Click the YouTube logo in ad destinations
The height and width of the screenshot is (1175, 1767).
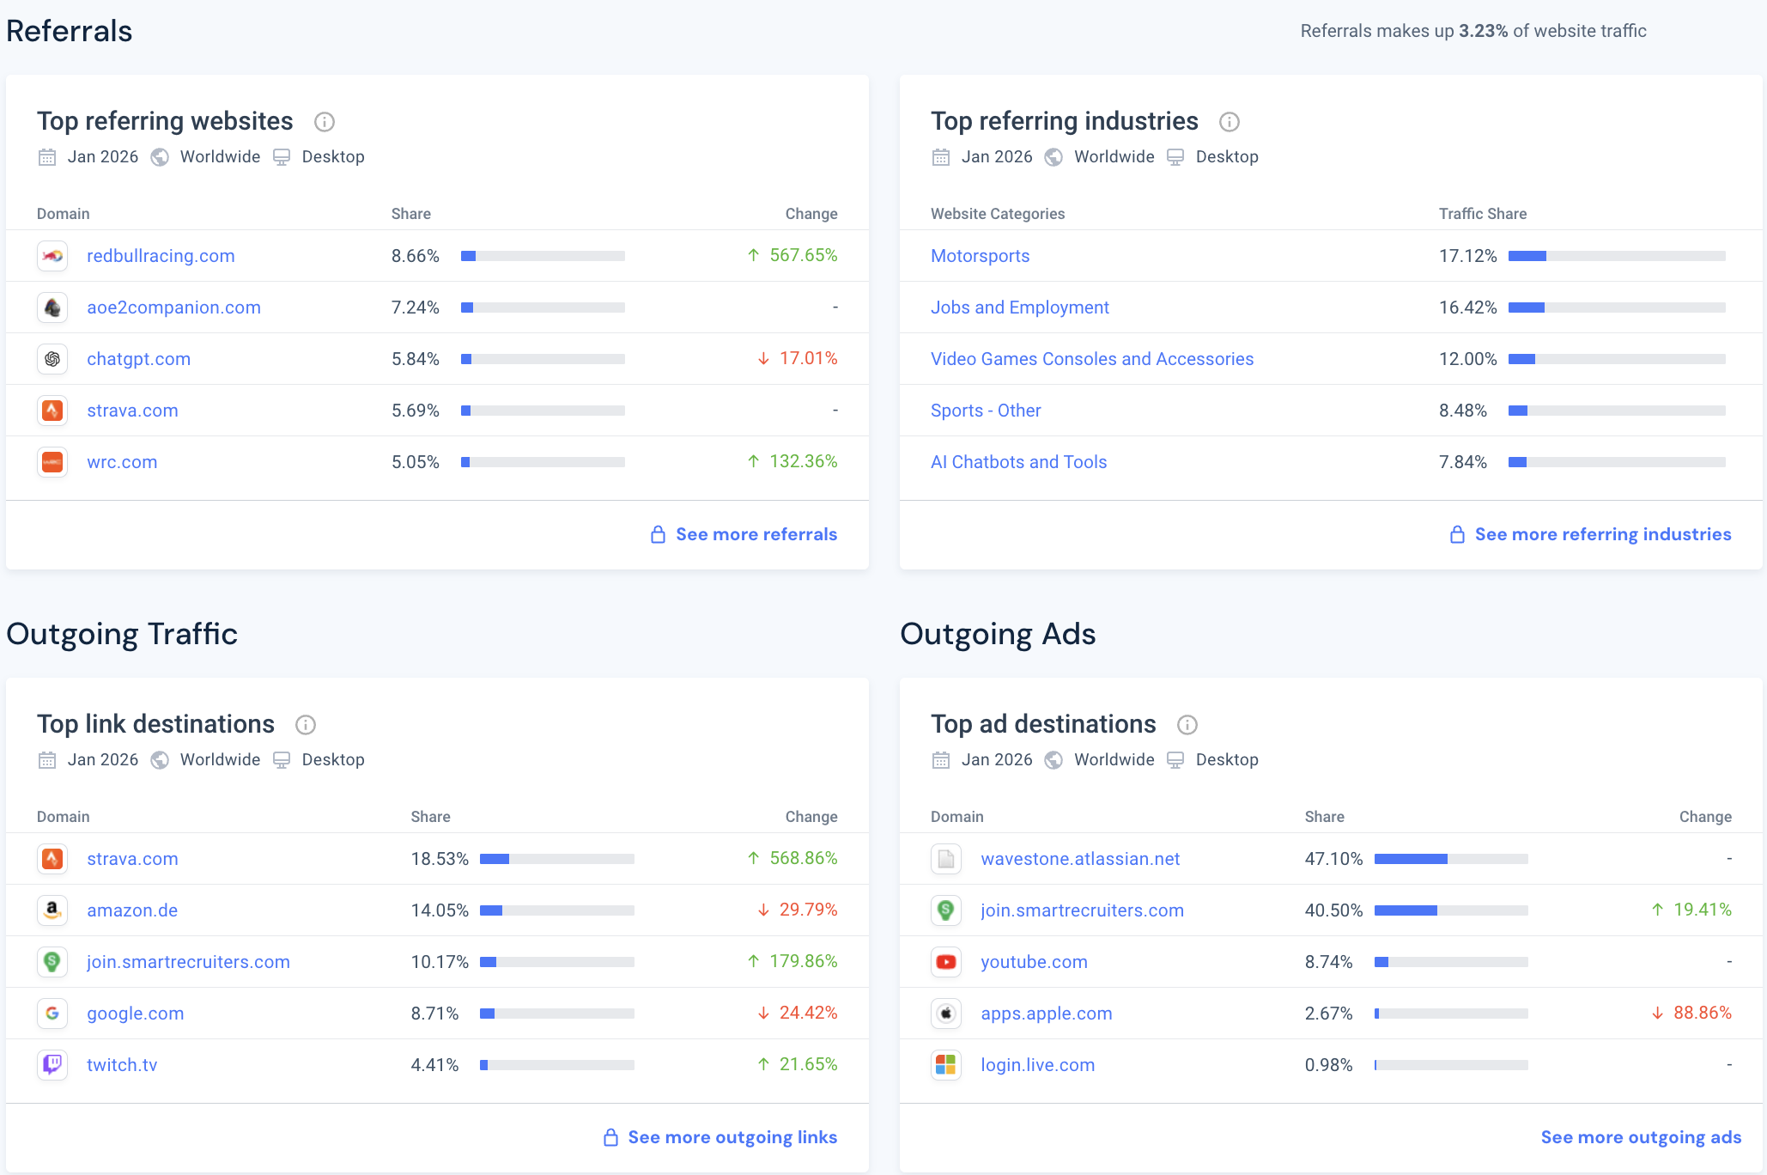(945, 962)
